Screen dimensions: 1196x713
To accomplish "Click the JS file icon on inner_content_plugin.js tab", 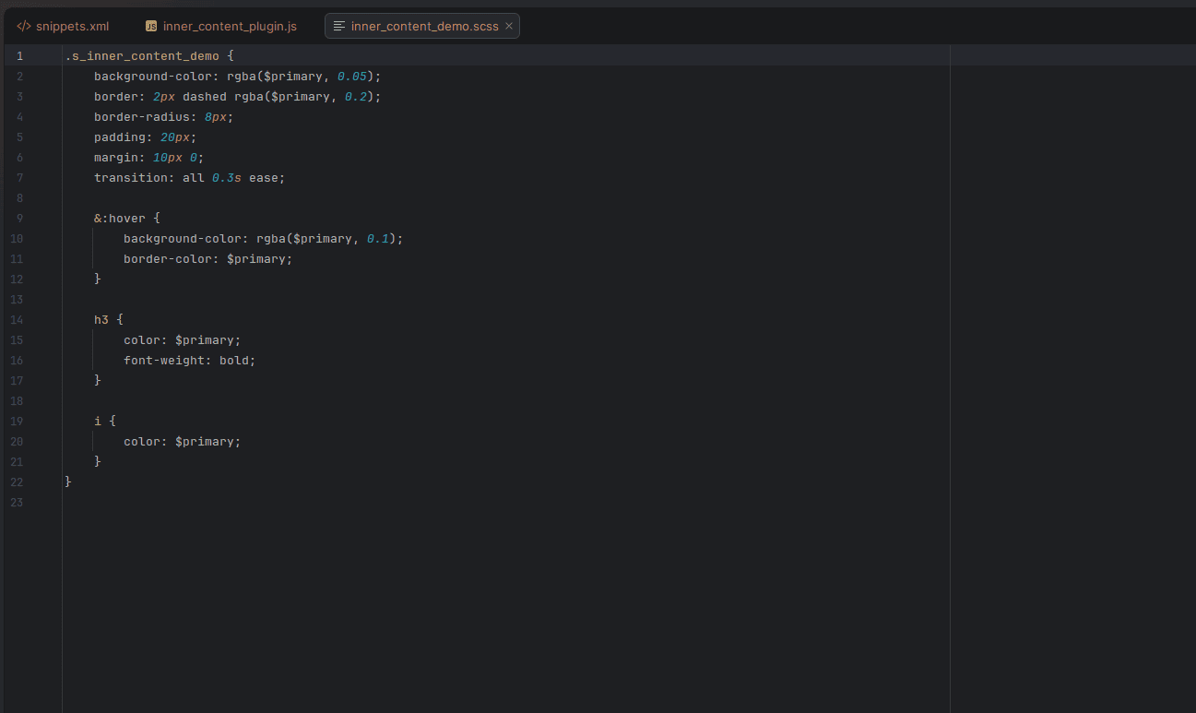I will click(x=150, y=26).
